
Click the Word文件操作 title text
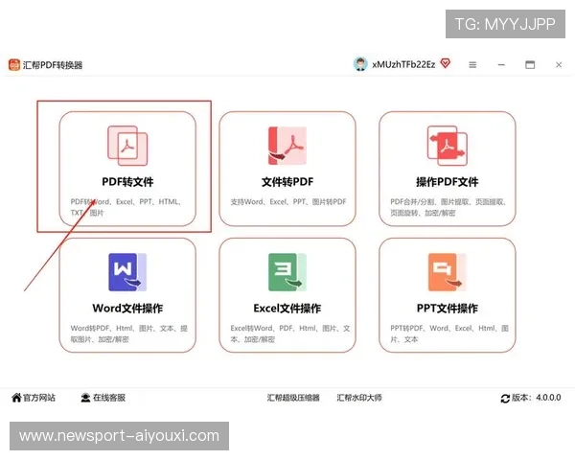[x=127, y=309]
